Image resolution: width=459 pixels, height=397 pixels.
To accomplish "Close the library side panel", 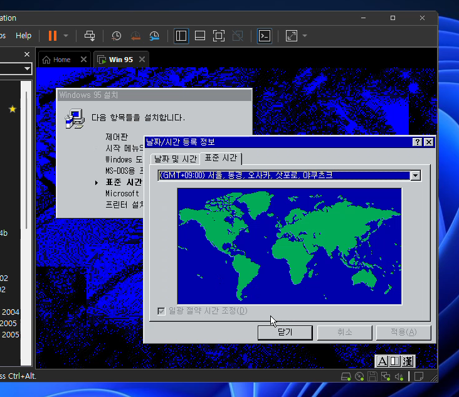I will 27,54.
